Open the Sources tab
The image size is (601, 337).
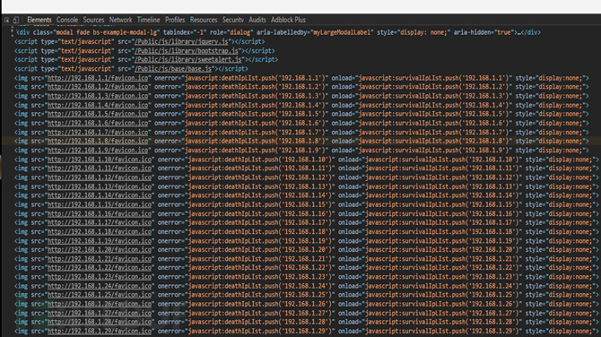[x=93, y=20]
